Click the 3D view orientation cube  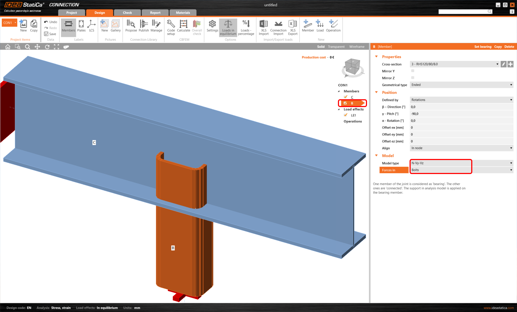pos(352,66)
